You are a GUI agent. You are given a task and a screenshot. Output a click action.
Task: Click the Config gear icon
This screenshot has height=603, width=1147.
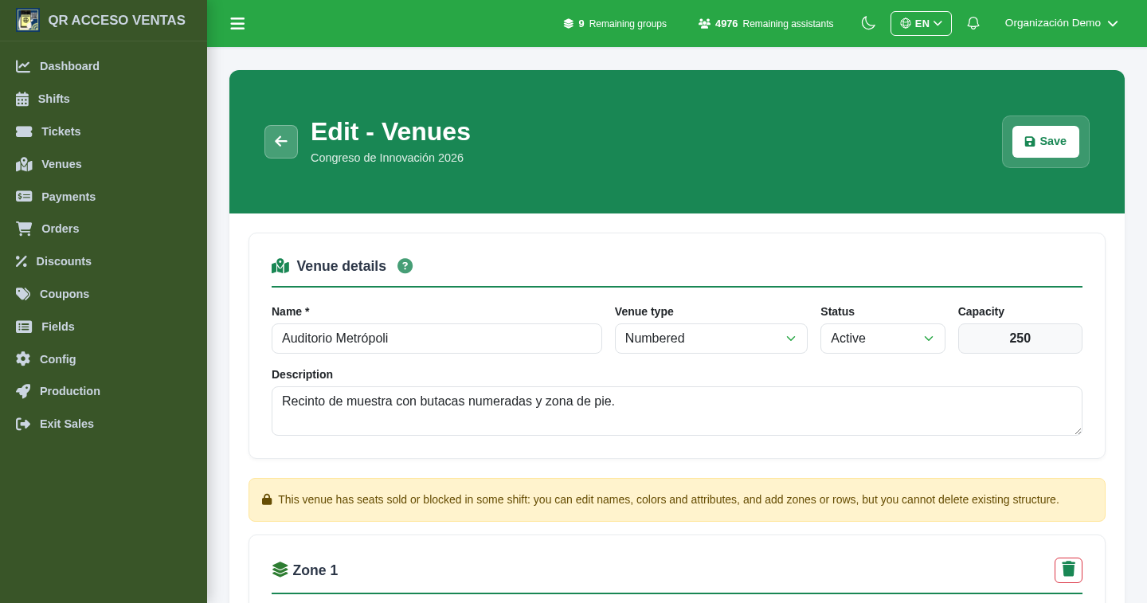click(x=23, y=359)
